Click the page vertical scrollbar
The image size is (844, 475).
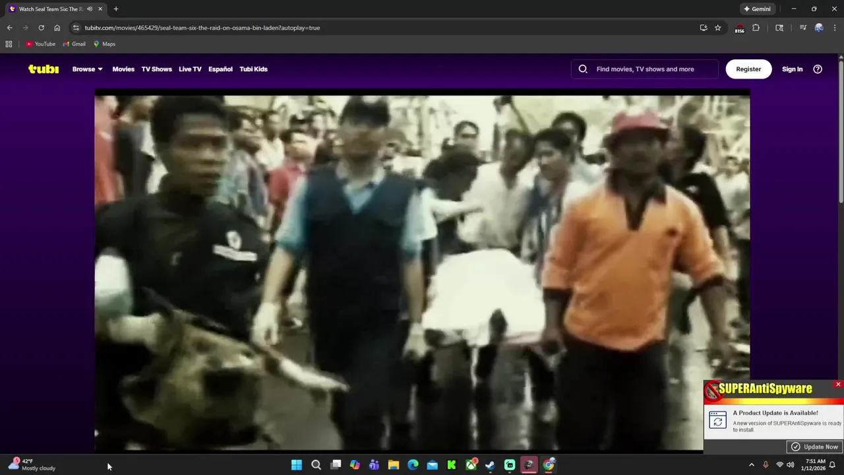pos(841,132)
